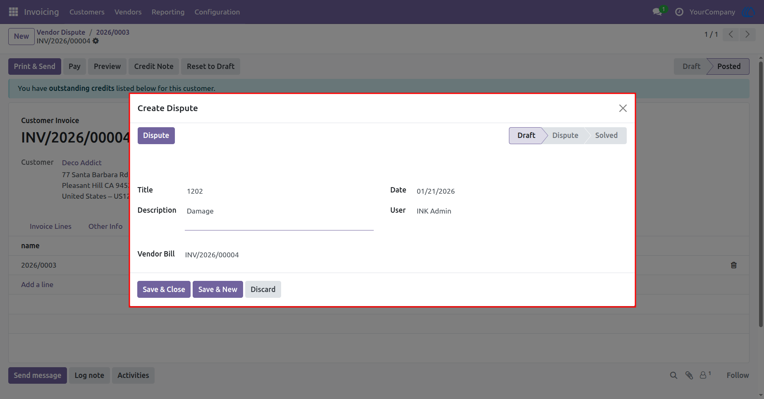Image resolution: width=764 pixels, height=399 pixels.
Task: Click Add a line link
Action: pos(37,285)
